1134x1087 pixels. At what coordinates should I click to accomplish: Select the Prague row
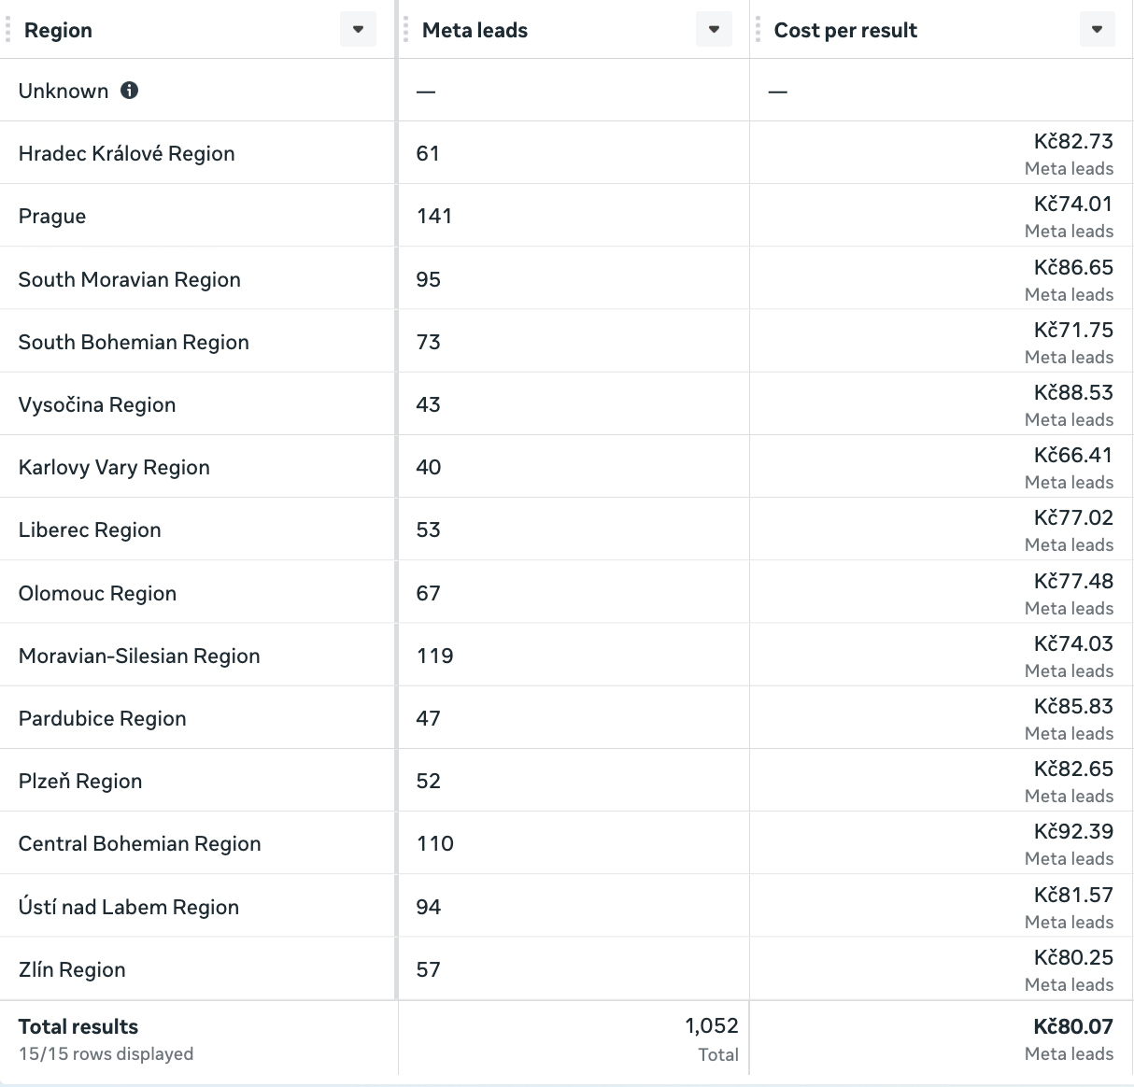pyautogui.click(x=52, y=216)
